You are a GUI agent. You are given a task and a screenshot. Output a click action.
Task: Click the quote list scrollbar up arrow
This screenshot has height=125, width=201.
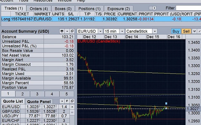[x=72, y=107]
